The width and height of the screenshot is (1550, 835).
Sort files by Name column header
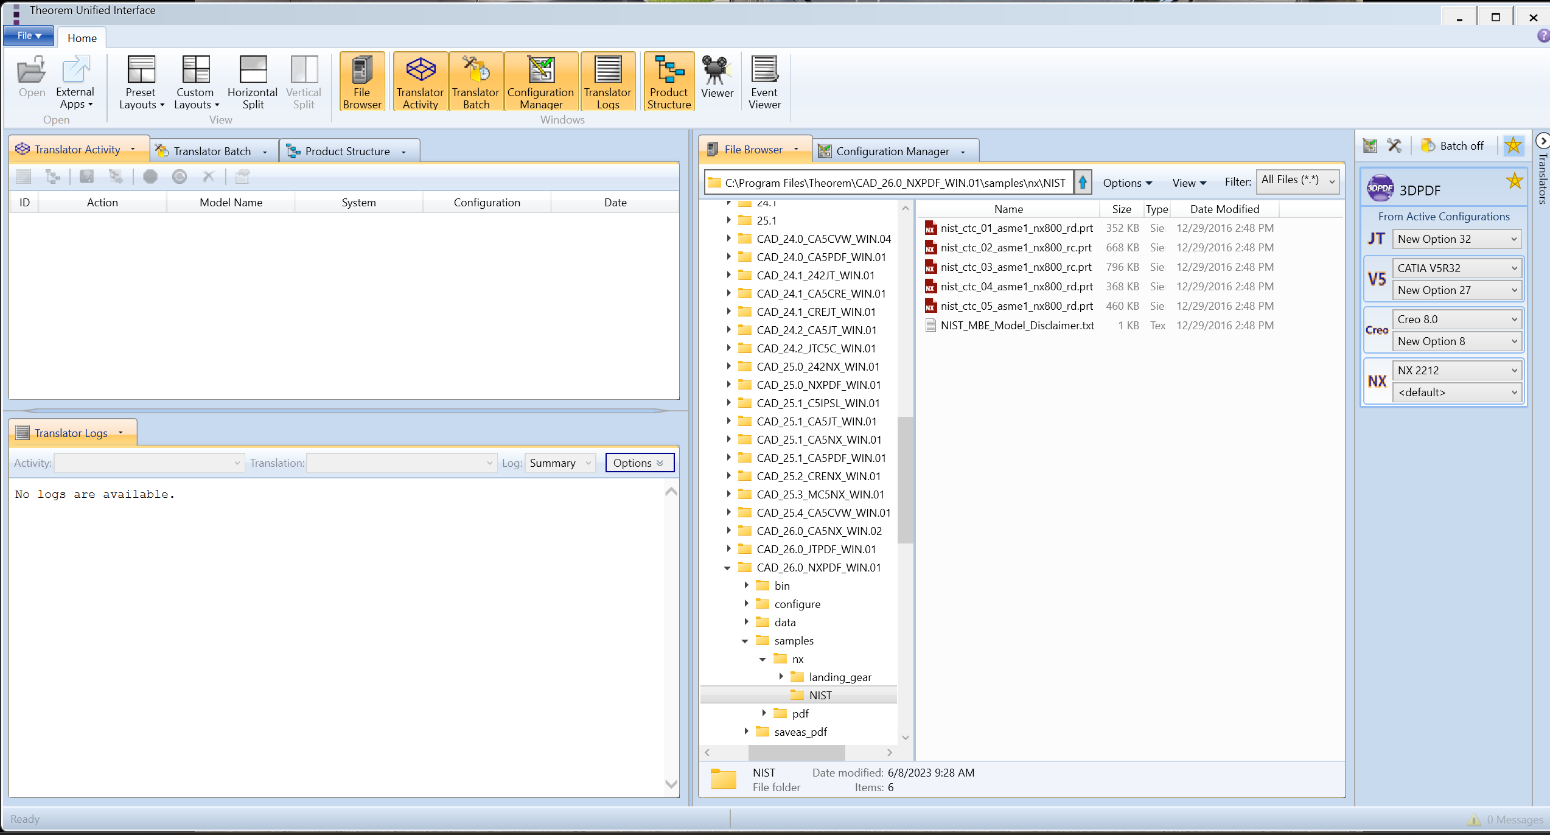1008,209
